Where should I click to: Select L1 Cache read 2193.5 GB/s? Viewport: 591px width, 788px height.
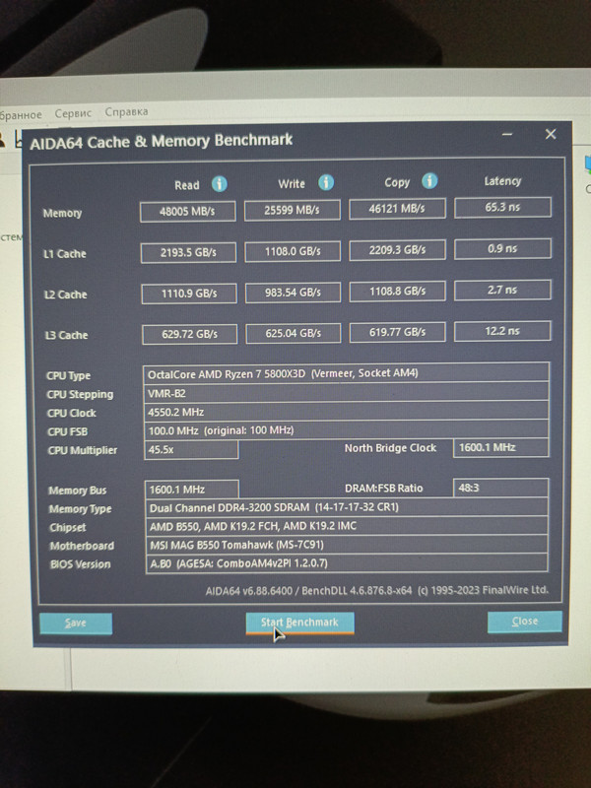[188, 252]
